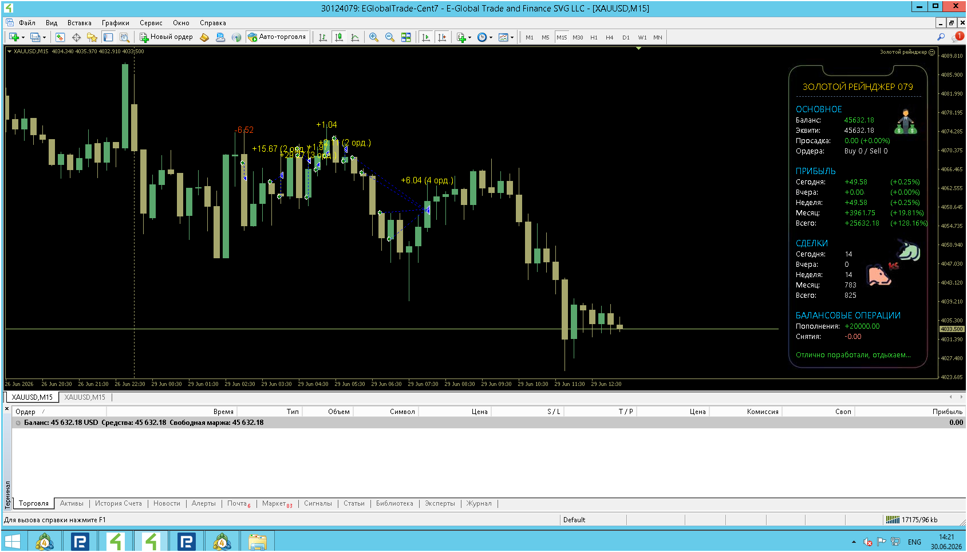Click the Новый ордер button
This screenshot has height=552, width=967.
pos(167,37)
